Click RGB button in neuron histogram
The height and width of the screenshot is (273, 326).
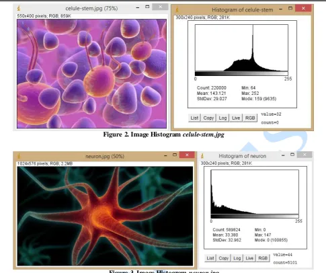(263, 258)
